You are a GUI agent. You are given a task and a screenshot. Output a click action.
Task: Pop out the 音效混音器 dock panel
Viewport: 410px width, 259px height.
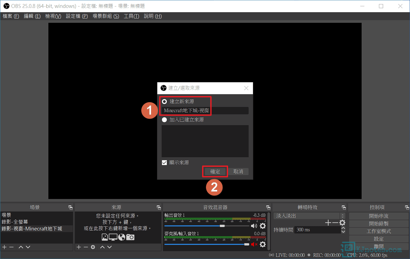pos(268,207)
